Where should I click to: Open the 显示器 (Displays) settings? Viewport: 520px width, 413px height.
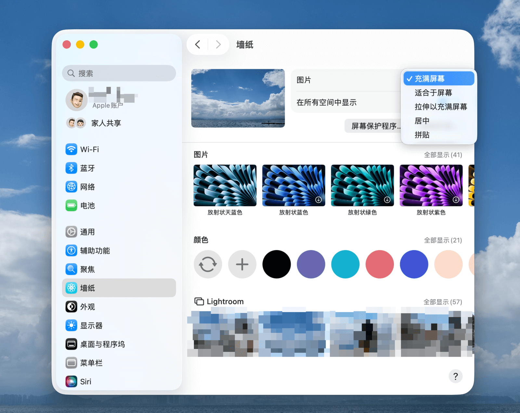[91, 326]
